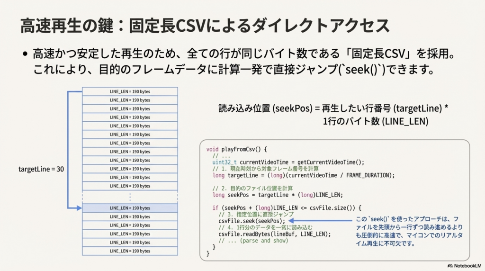Click the uint32_t currentVideoTime code line
The height and width of the screenshot is (271, 485).
288,162
